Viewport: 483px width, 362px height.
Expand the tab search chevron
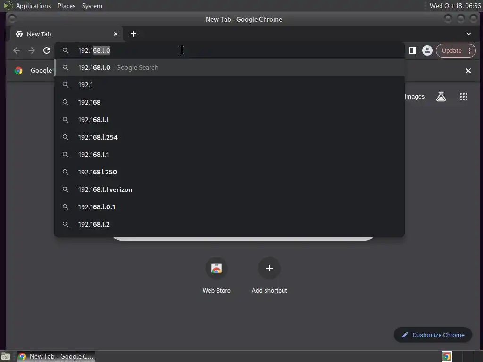pyautogui.click(x=468, y=34)
